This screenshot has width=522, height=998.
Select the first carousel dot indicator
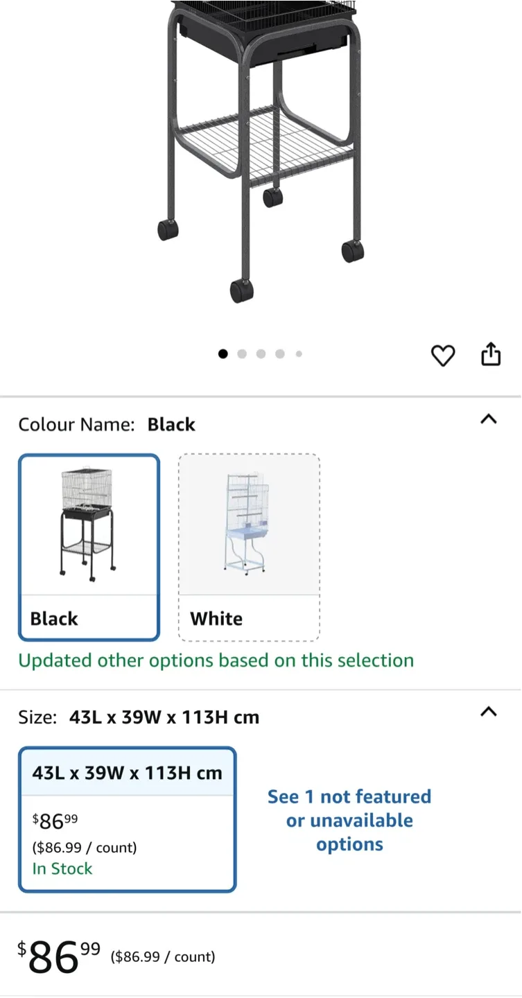223,353
